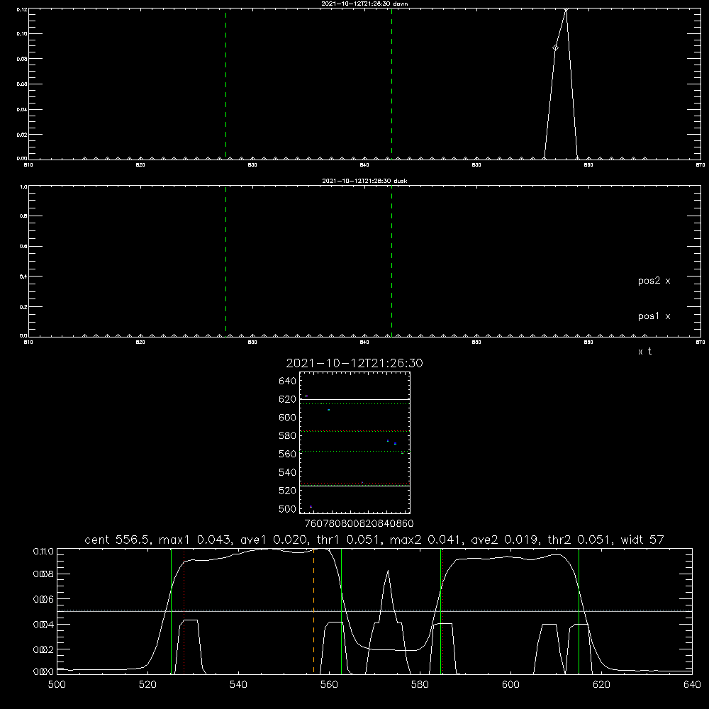Click the 'pos1 x' legend label
Viewport: 709px width, 709px height.
pyautogui.click(x=654, y=316)
